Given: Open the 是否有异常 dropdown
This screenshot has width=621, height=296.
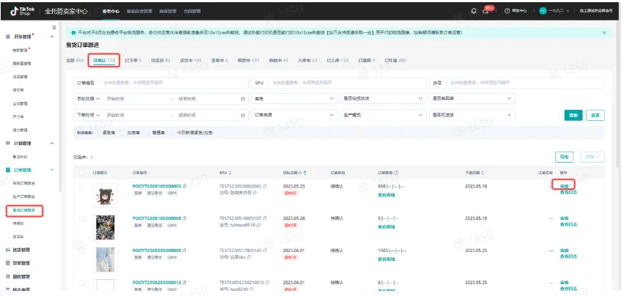Looking at the screenshot, I should click(x=472, y=98).
